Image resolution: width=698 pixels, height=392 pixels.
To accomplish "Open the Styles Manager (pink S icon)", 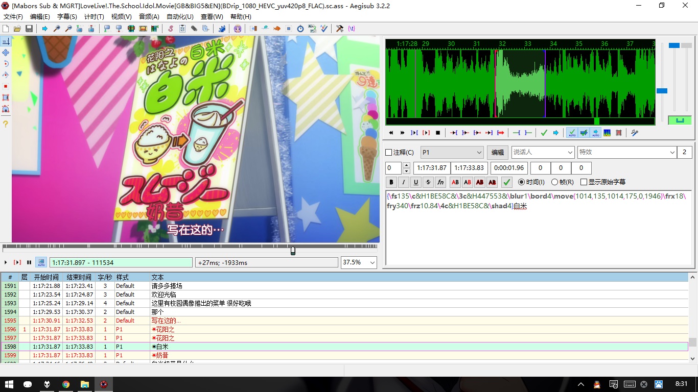I will 171,29.
